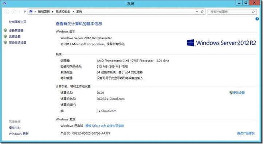Open the recent locations dropdown arrow
The image size is (263, 144).
tap(19, 12)
